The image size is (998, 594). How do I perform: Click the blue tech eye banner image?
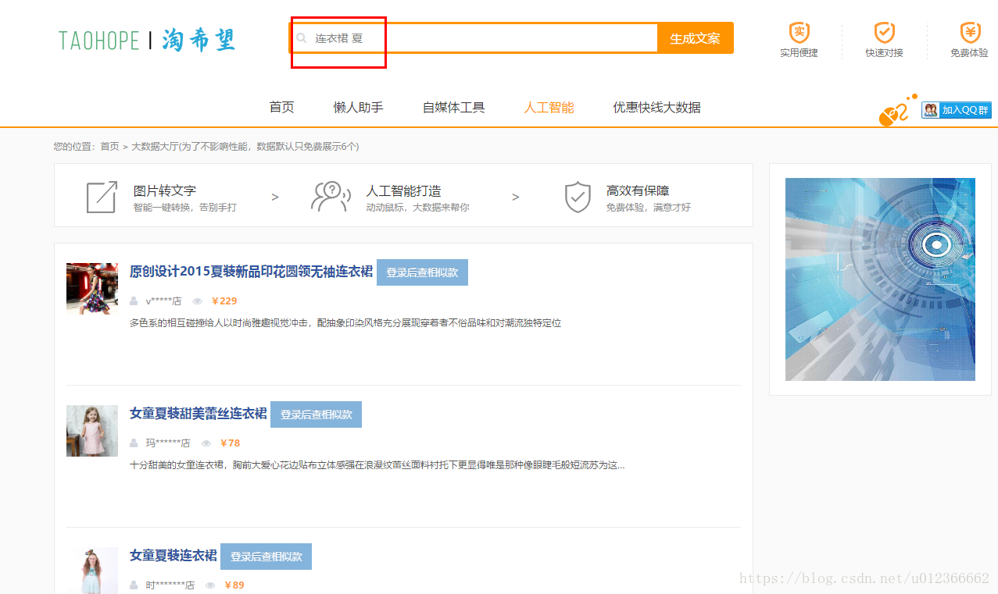[x=880, y=279]
